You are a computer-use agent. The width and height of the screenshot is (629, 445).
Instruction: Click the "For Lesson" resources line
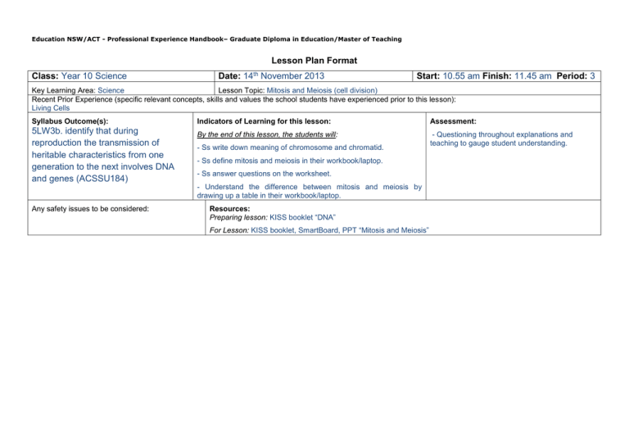coord(319,231)
